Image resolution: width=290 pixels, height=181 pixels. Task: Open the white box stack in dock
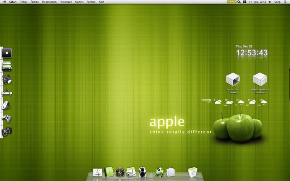tap(170, 172)
